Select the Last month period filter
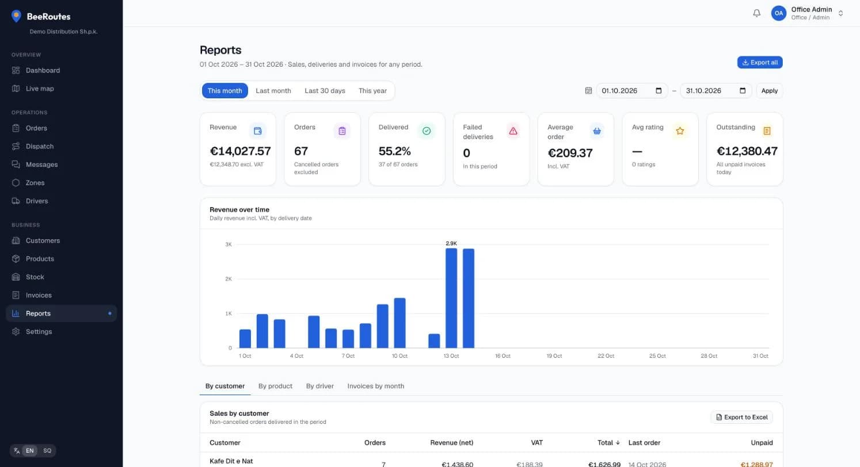Screen dimensions: 860x467 coord(273,91)
